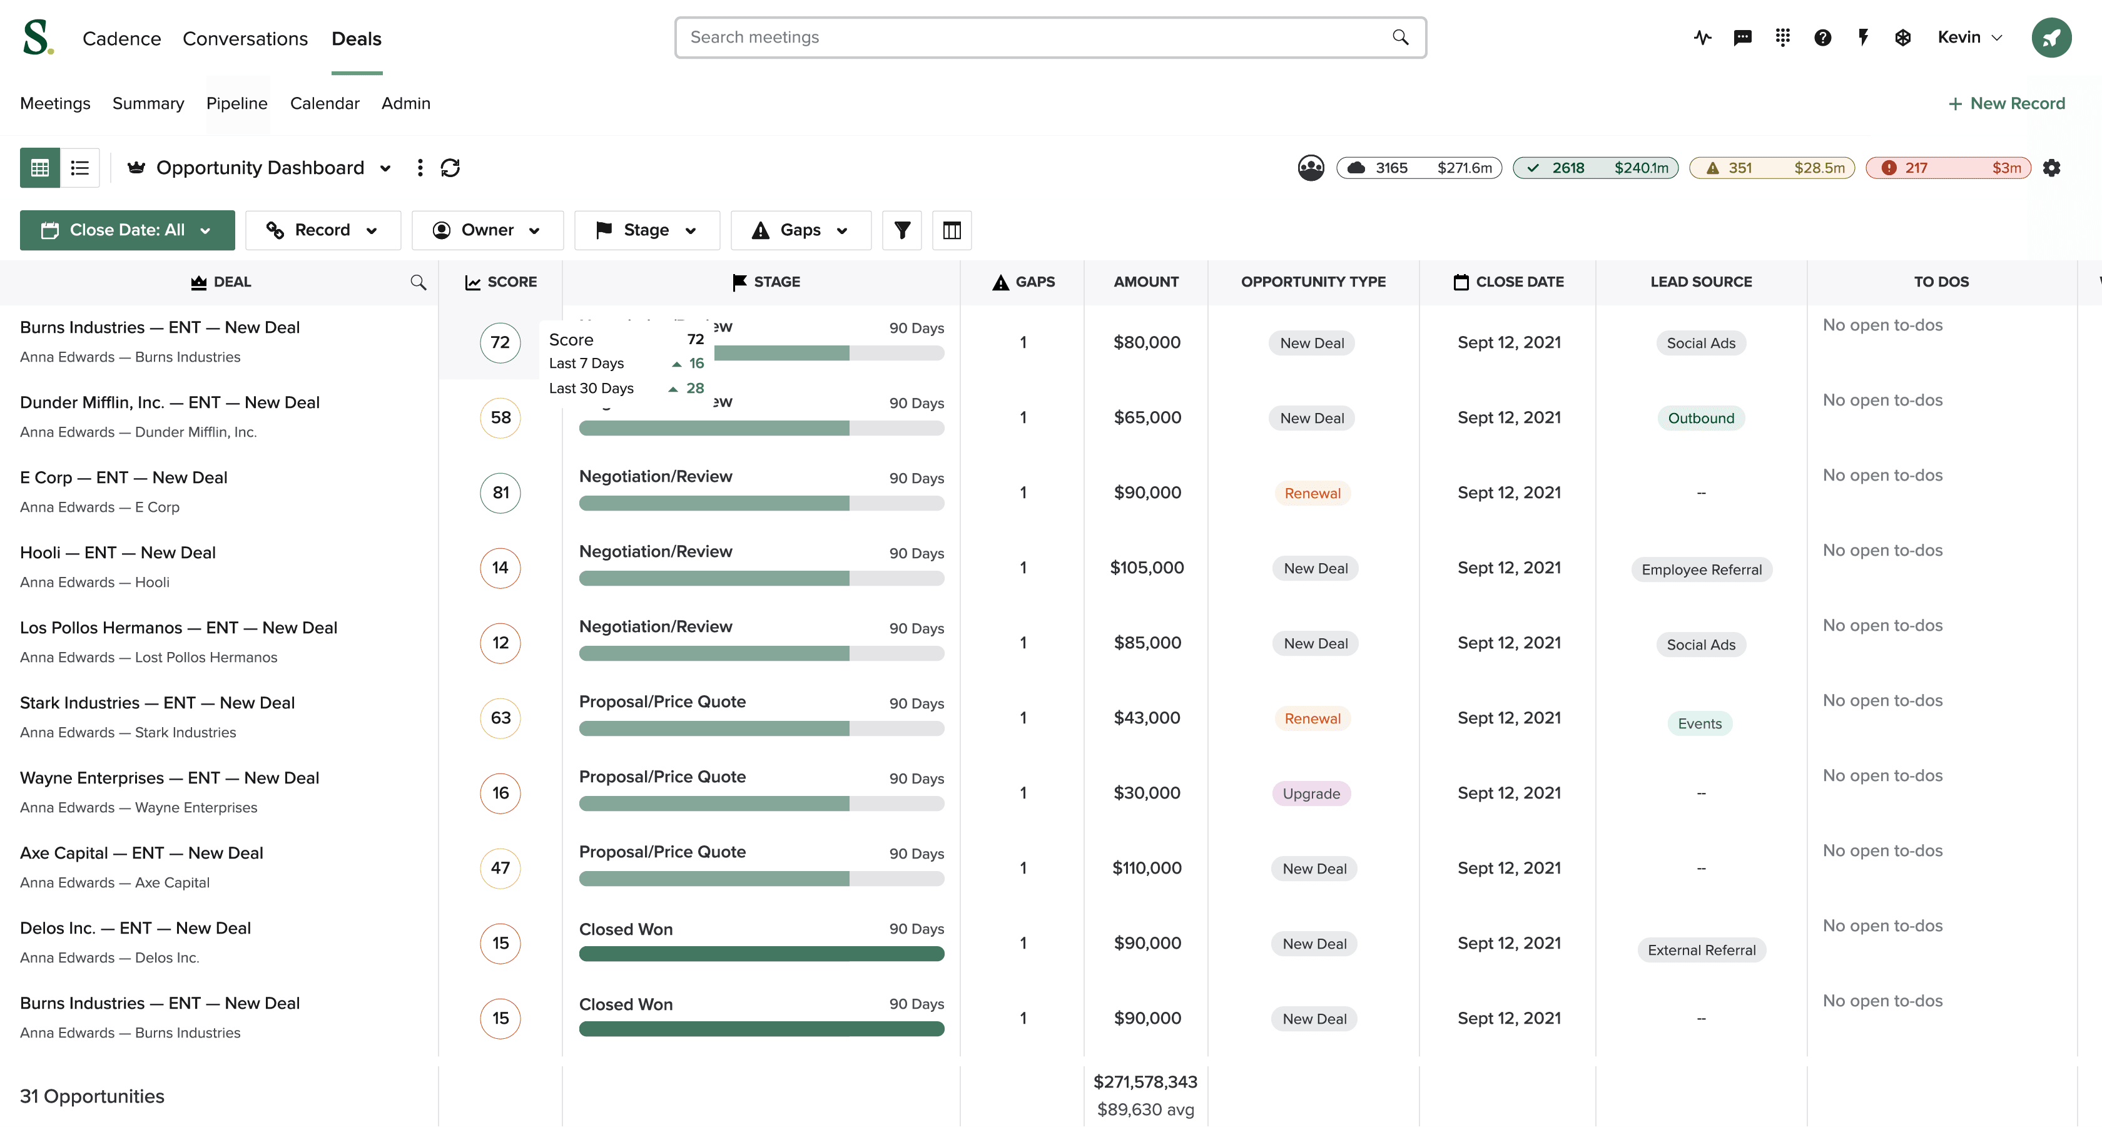Click the search meetings input field
The width and height of the screenshot is (2102, 1127).
[1051, 36]
